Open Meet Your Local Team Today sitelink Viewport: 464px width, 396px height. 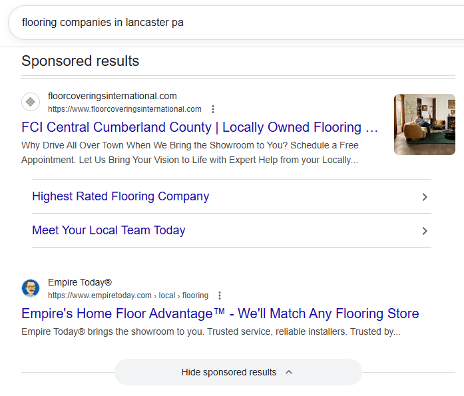pyautogui.click(x=109, y=230)
